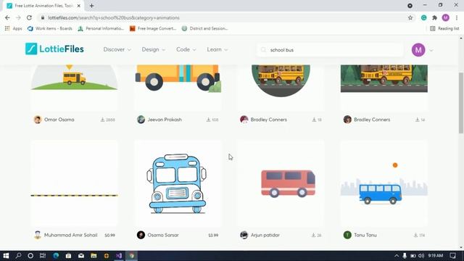
Task: Open the District and Session bookmark
Action: click(x=204, y=28)
